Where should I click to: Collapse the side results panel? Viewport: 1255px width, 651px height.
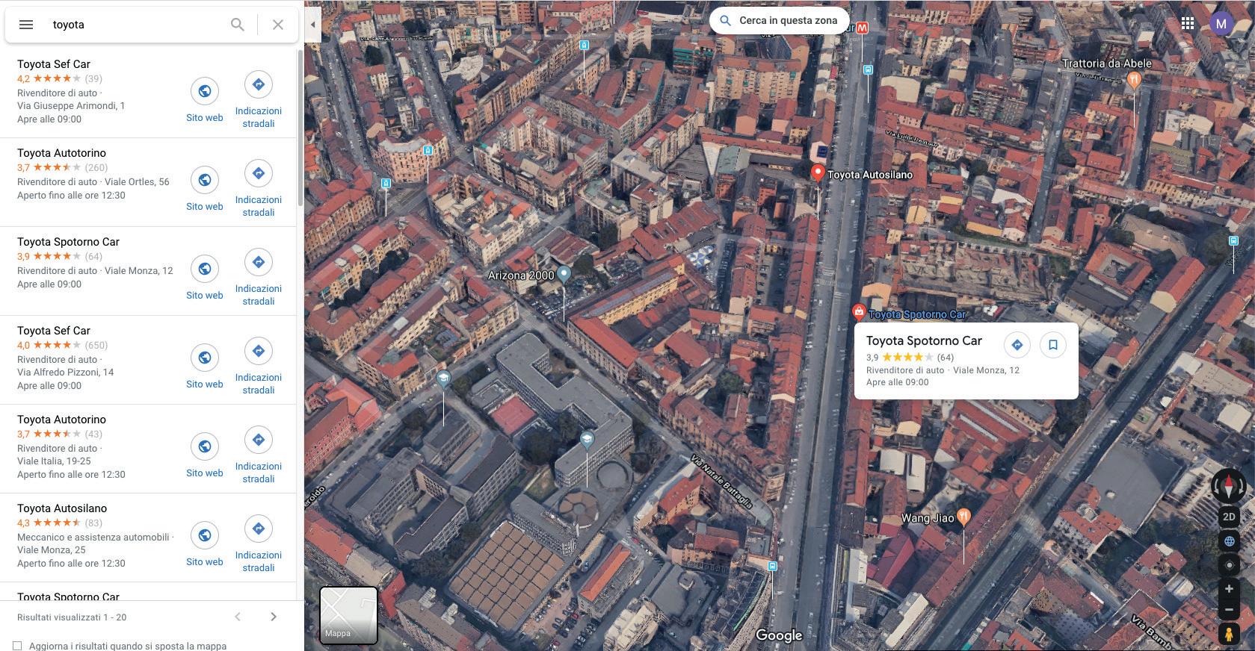coord(312,25)
